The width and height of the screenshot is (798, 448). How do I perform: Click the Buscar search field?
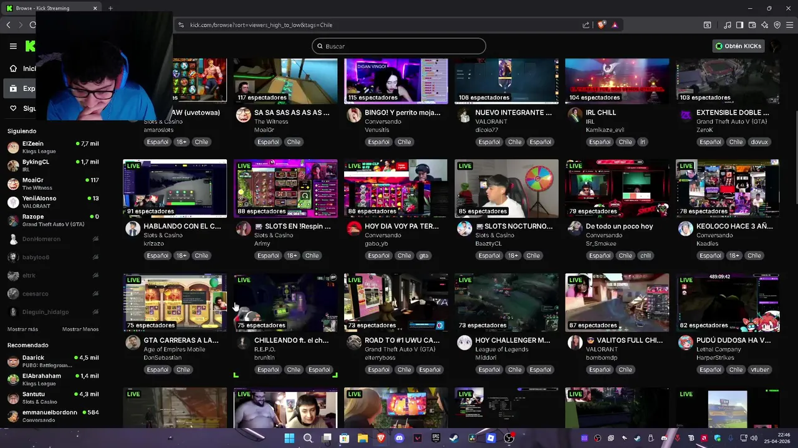(x=399, y=46)
